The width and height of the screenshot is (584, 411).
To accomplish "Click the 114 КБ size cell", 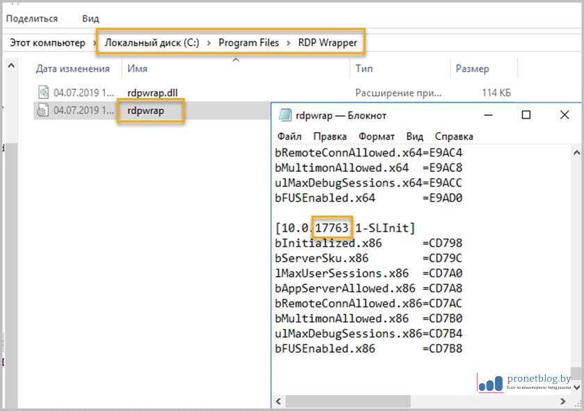I will (x=496, y=92).
